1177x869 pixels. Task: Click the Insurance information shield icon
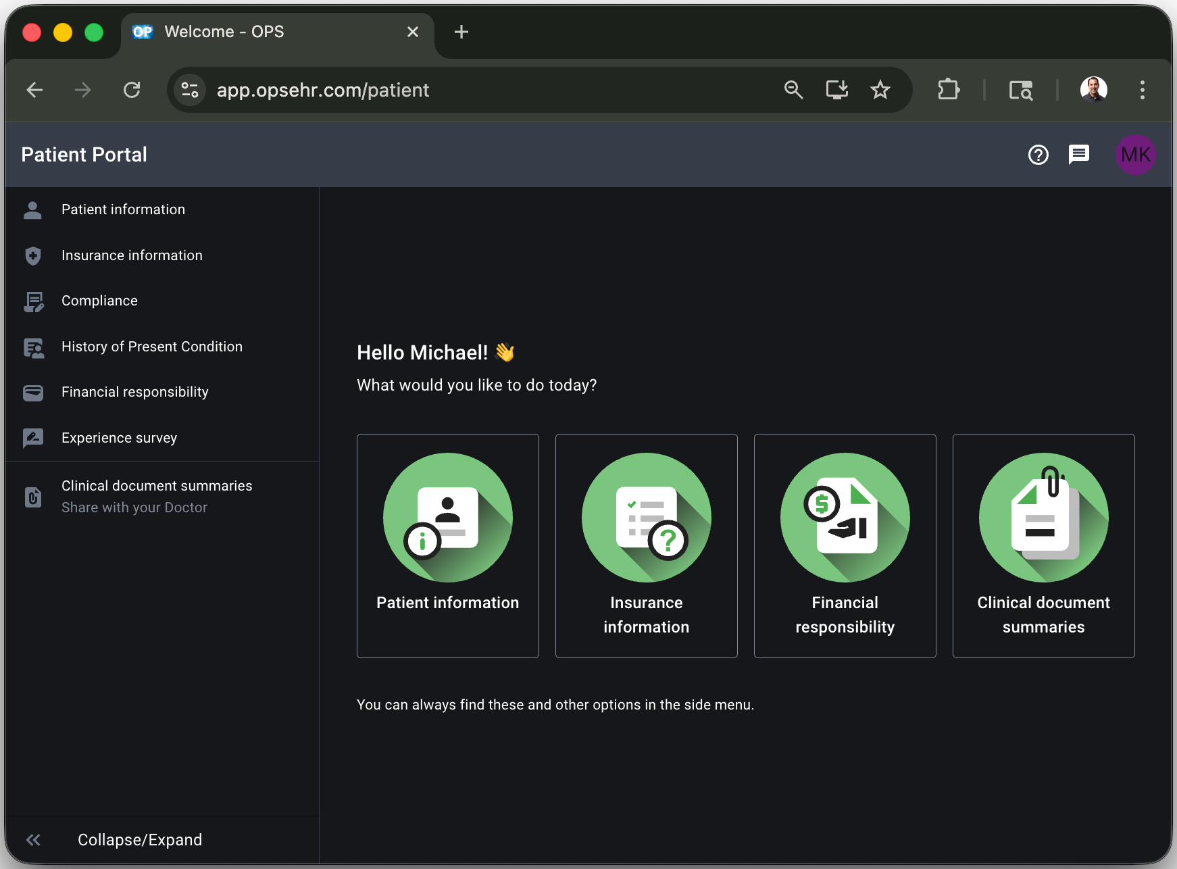tap(32, 255)
